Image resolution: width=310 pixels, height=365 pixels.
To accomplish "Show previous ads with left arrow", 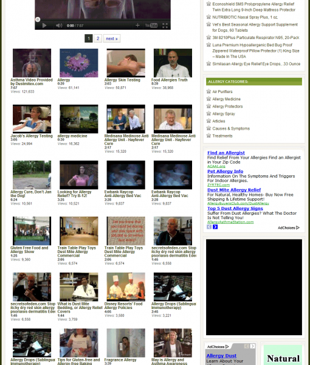I will point(209,227).
